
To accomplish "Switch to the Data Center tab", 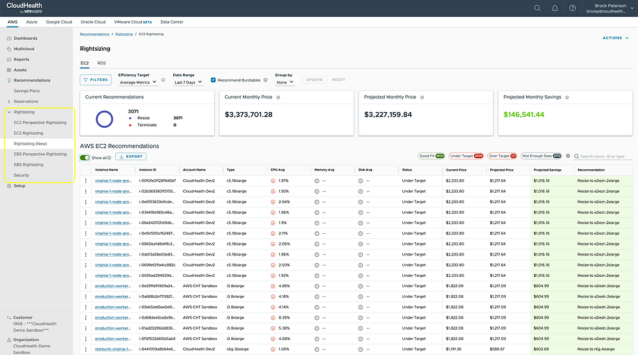I will coord(172,22).
